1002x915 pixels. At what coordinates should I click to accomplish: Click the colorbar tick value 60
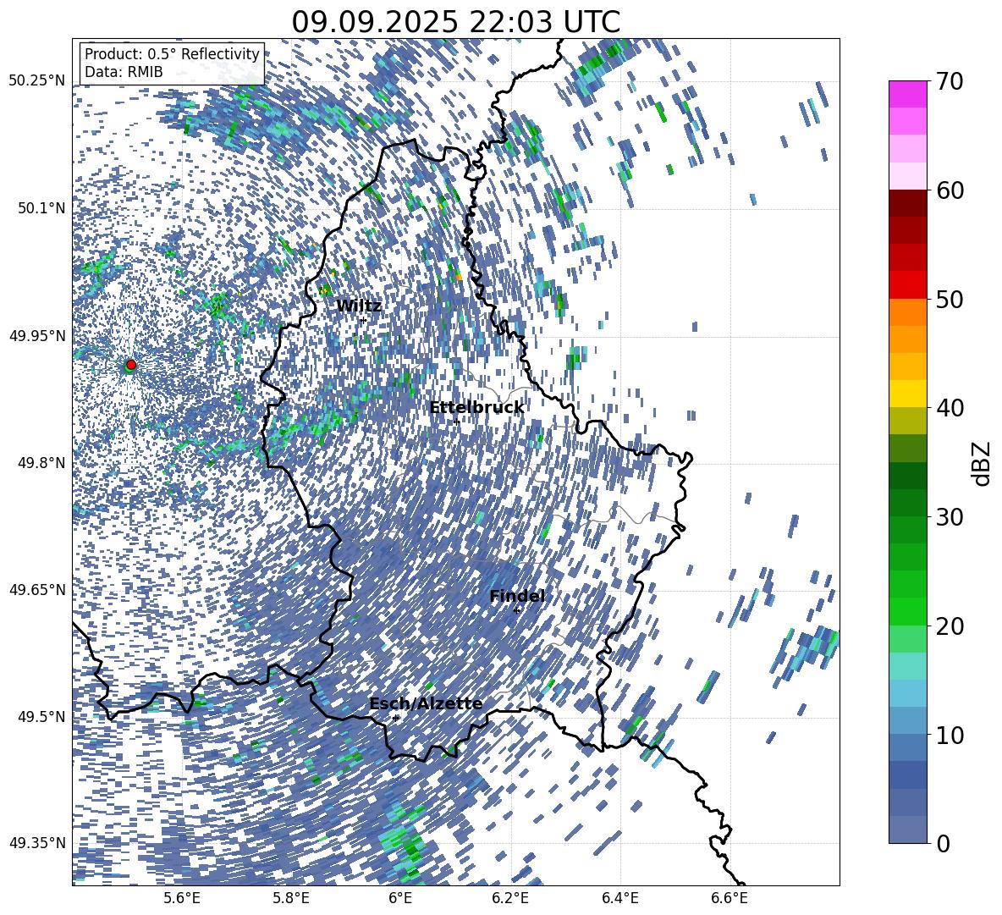tap(950, 190)
